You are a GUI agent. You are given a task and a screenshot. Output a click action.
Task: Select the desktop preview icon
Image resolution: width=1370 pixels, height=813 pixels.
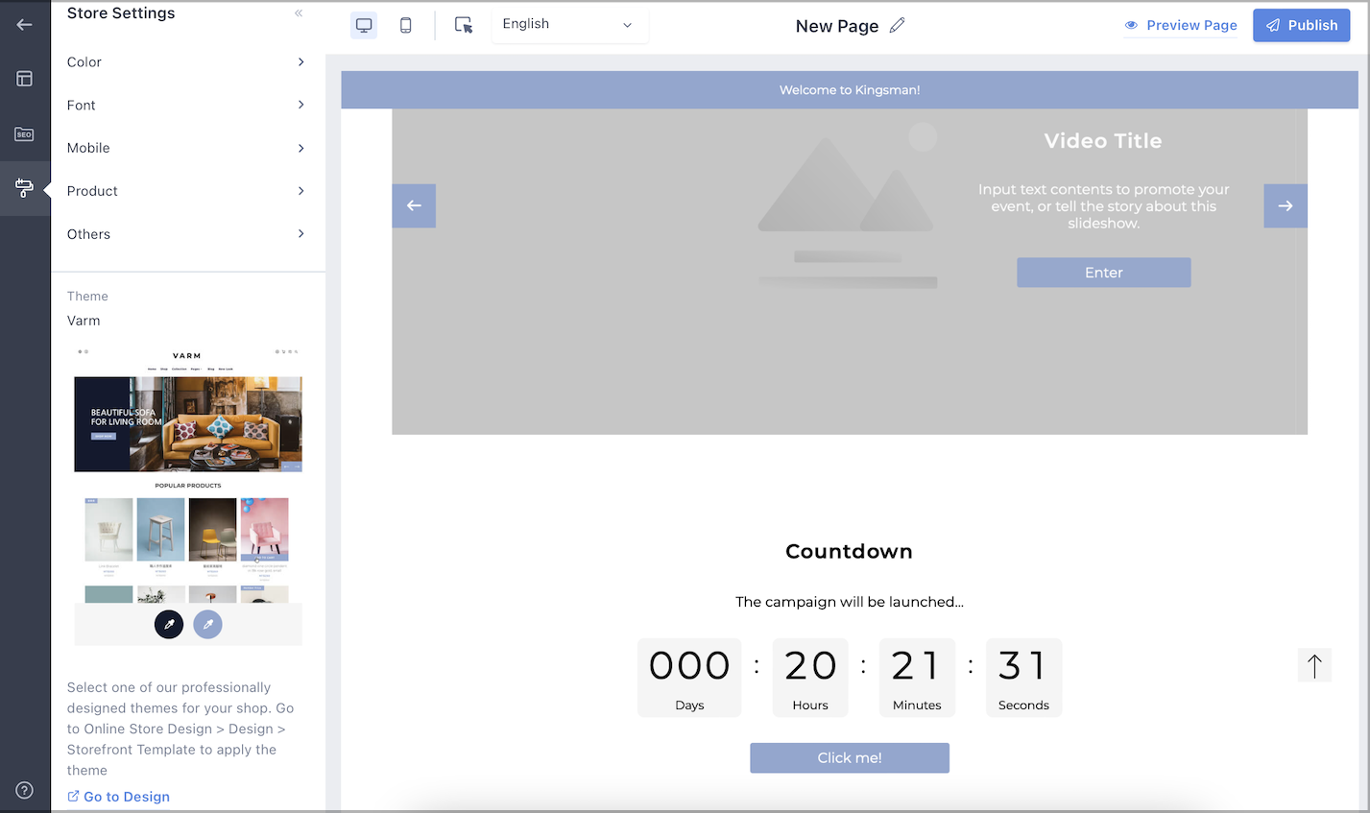364,25
